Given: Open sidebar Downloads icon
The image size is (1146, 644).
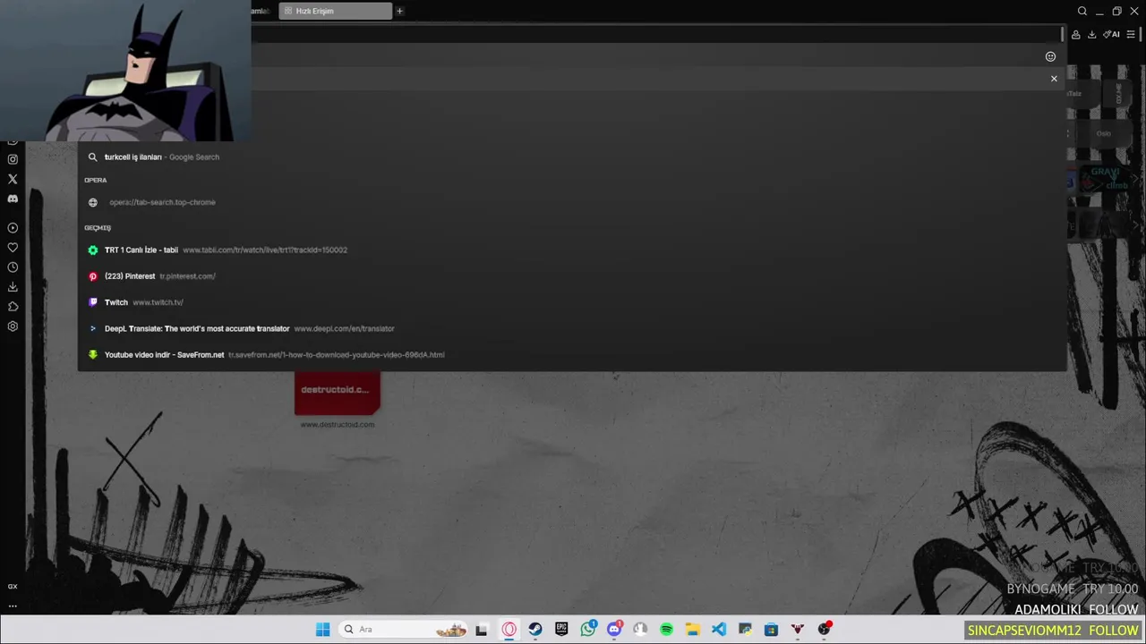Looking at the screenshot, I should pyautogui.click(x=13, y=287).
